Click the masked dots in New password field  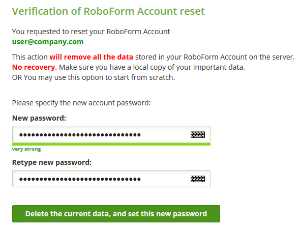[80, 135]
